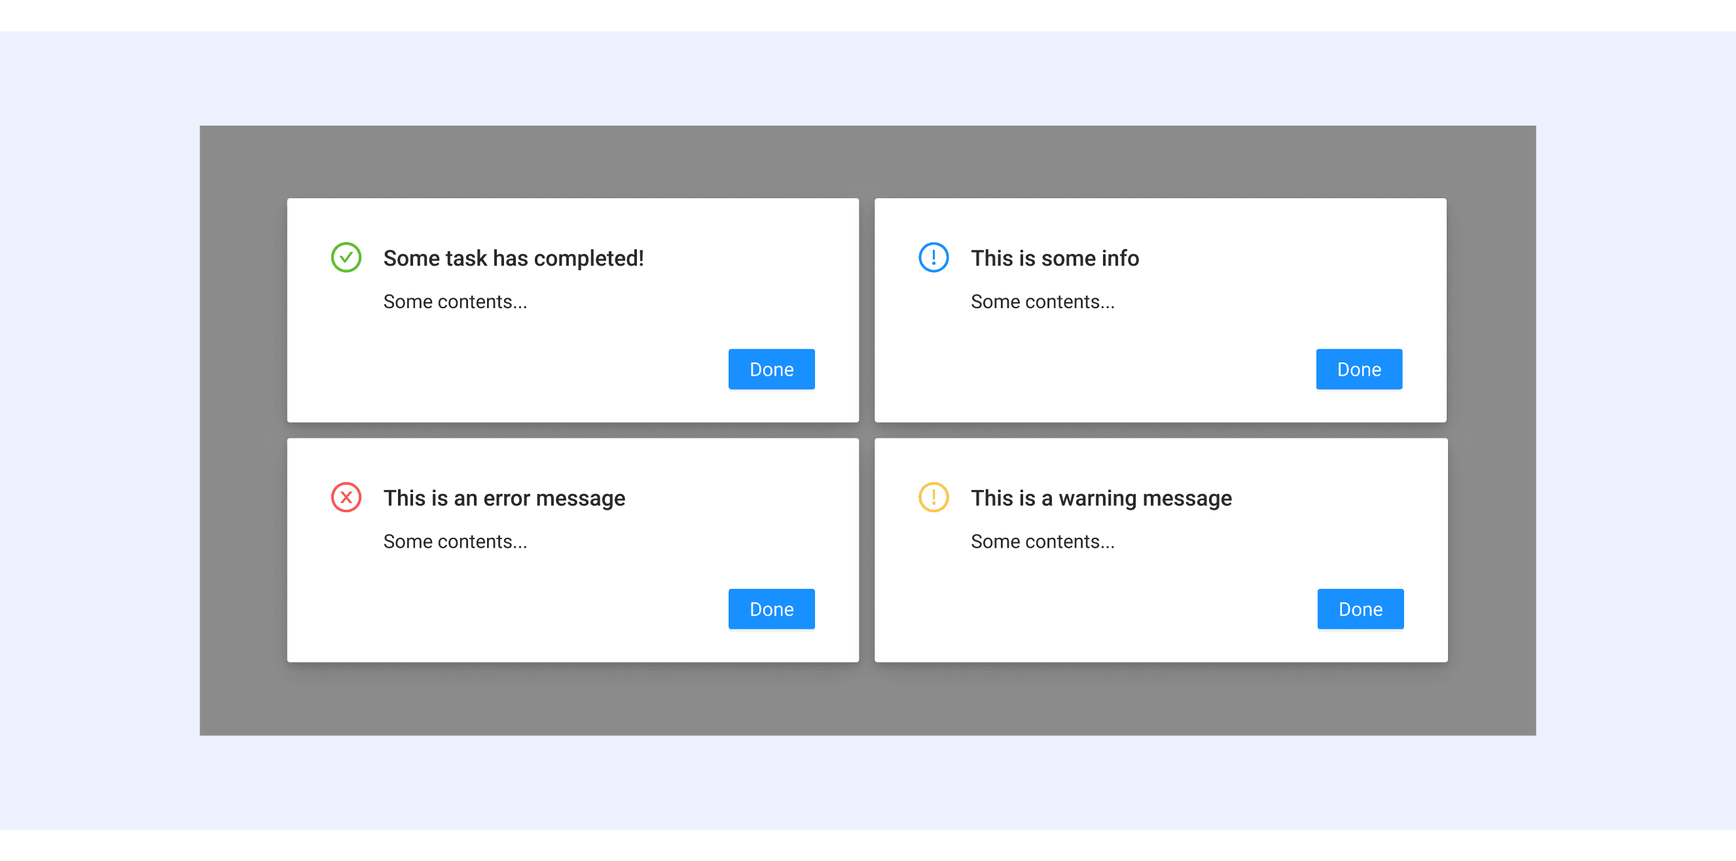Click 'Some contents...' text in success dialog

click(x=455, y=302)
